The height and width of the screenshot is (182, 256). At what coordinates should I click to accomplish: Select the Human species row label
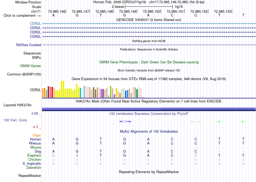(35, 139)
